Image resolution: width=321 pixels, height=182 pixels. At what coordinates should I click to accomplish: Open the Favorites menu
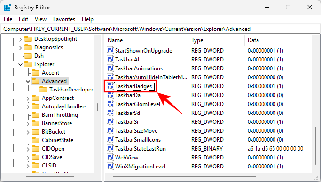coord(64,19)
